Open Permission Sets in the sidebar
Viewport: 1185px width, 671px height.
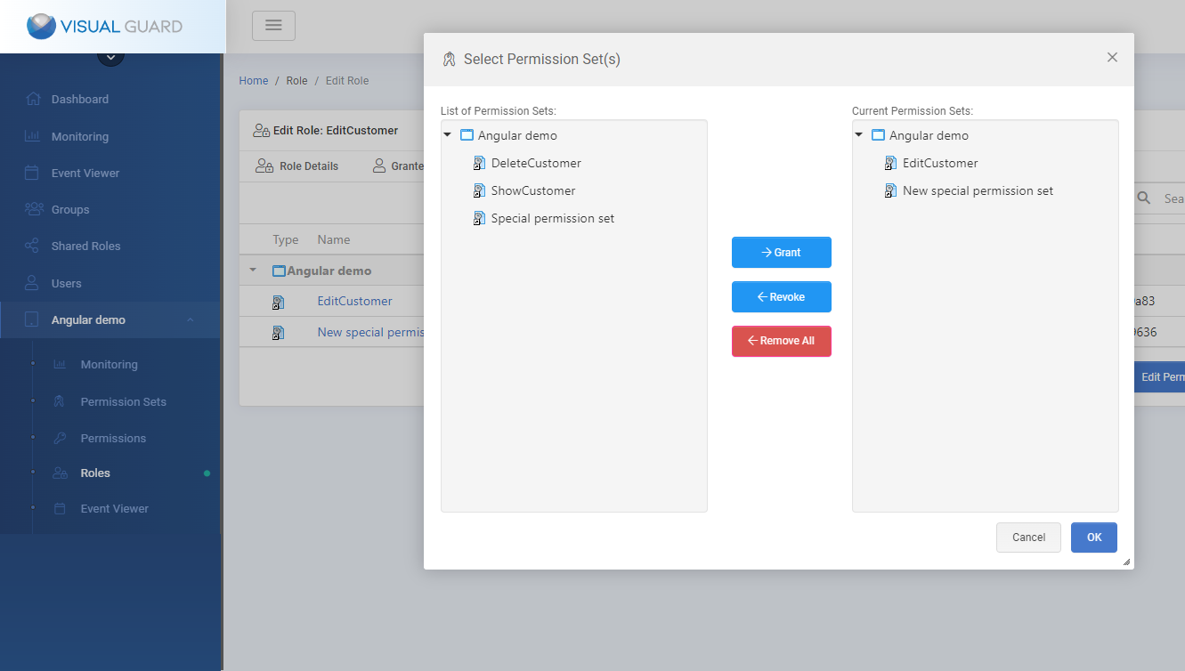pos(123,402)
